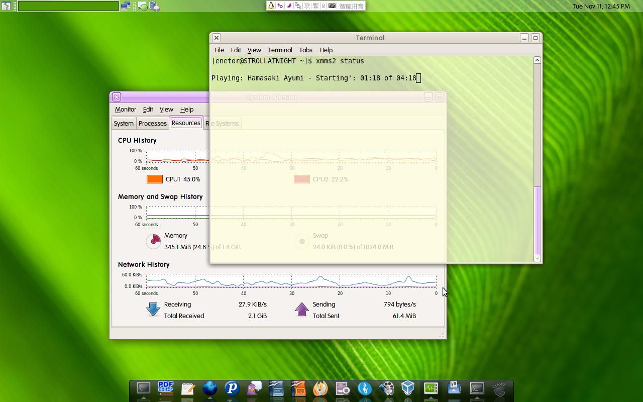This screenshot has height=402, width=643.
Task: Click the show desktop icon in the top panel
Action: tap(6, 6)
